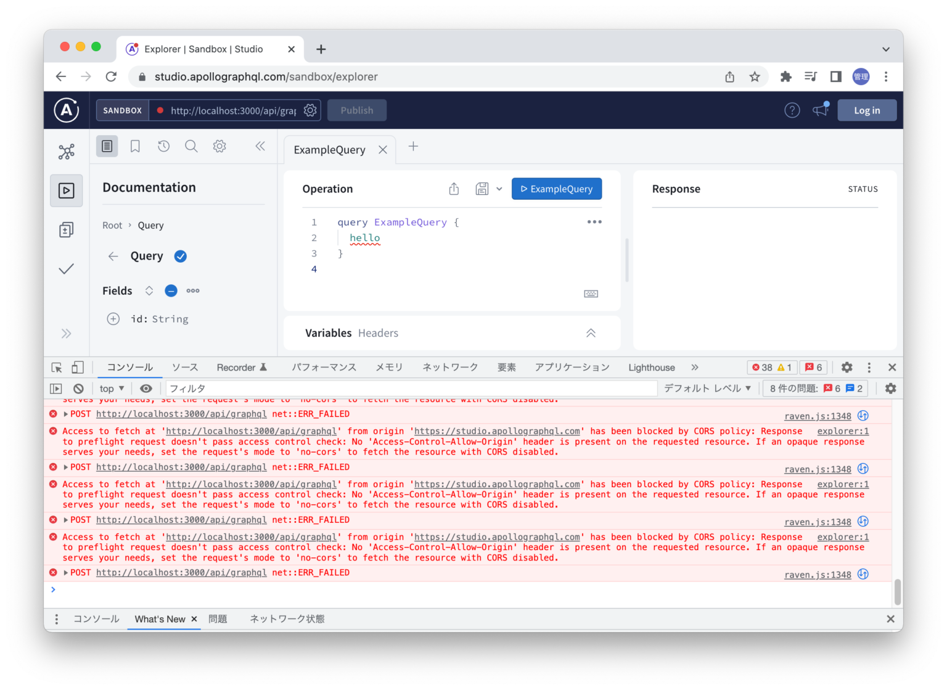Image resolution: width=947 pixels, height=690 pixels.
Task: Close the ExampleQuery tab
Action: coord(383,150)
